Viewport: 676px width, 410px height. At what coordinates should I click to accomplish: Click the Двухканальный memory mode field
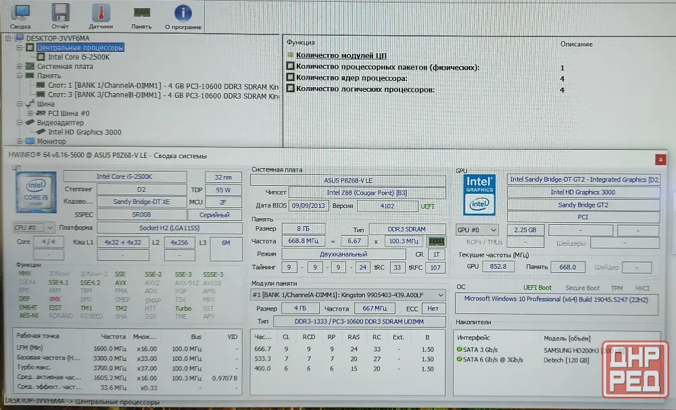click(x=343, y=254)
